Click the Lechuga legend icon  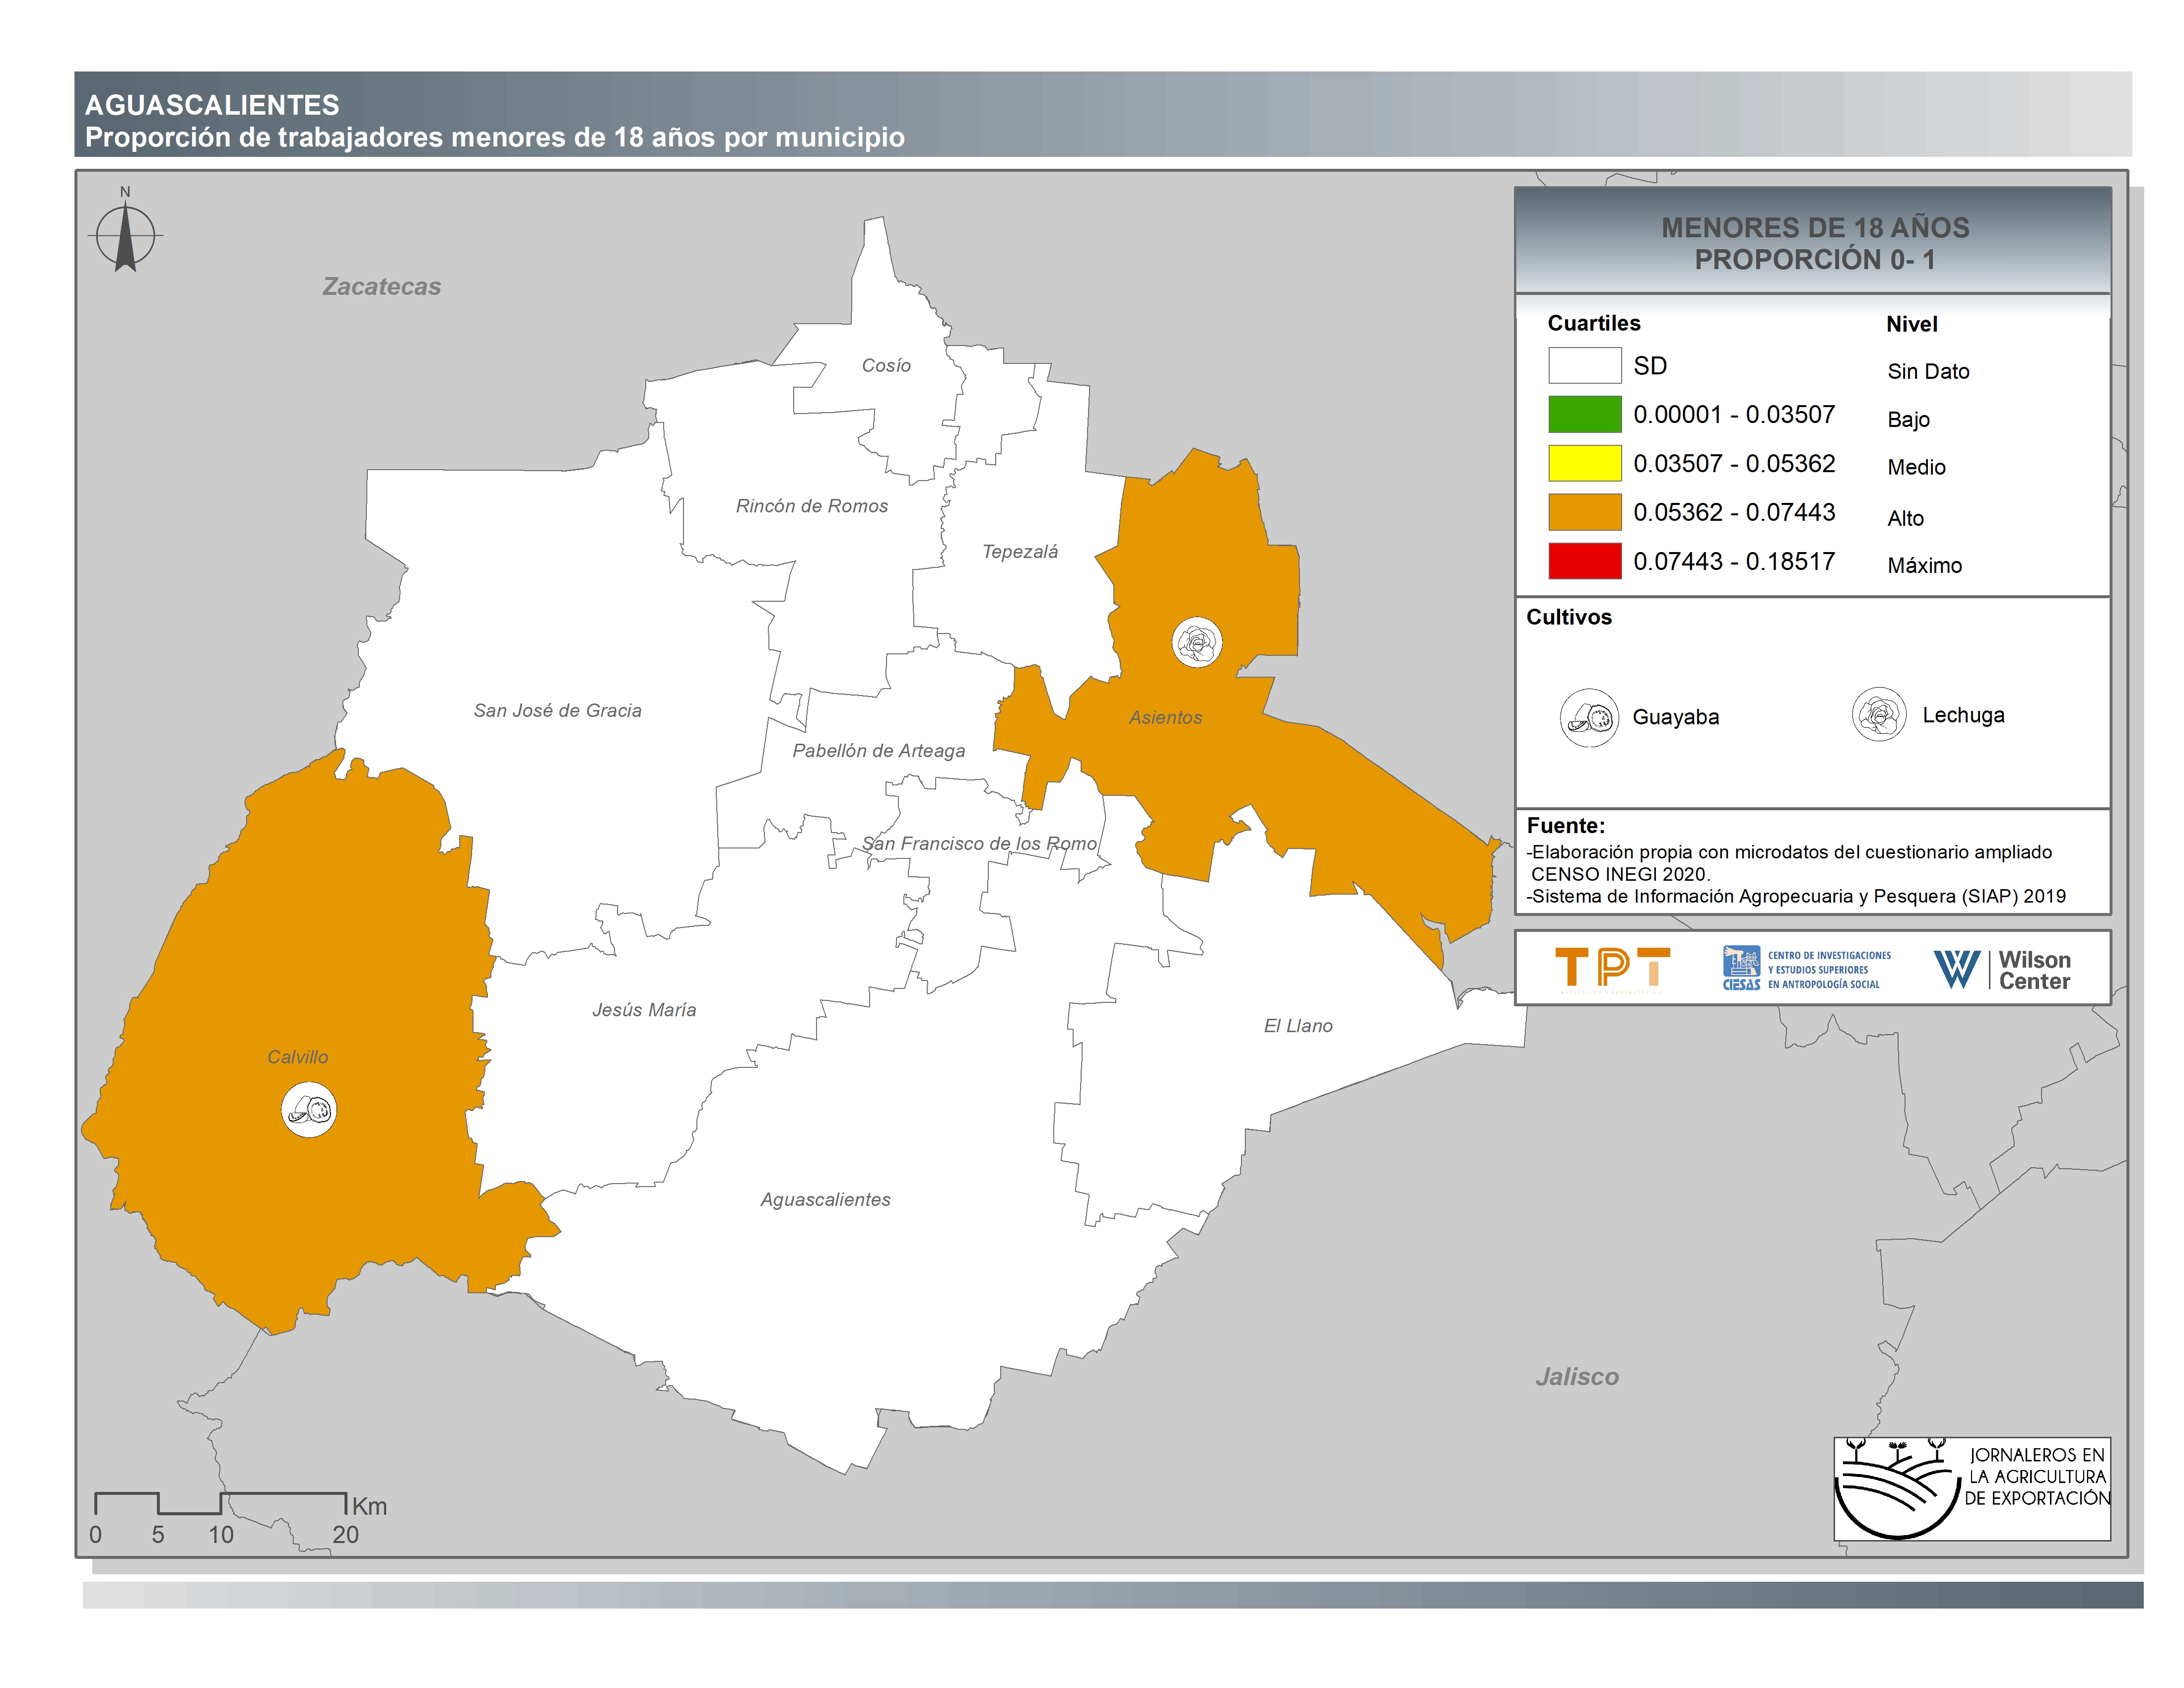[x=1879, y=715]
